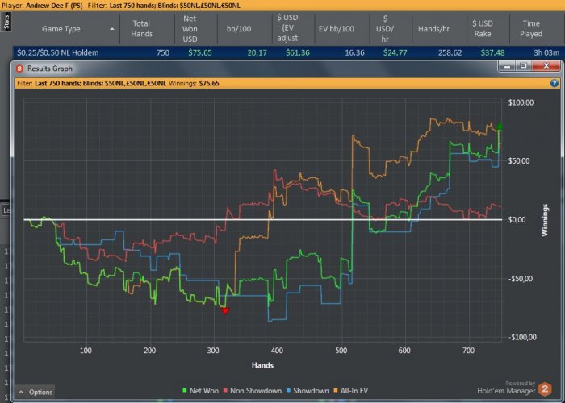The height and width of the screenshot is (403, 565).
Task: Sort by Total Hands column header
Action: coord(141,28)
